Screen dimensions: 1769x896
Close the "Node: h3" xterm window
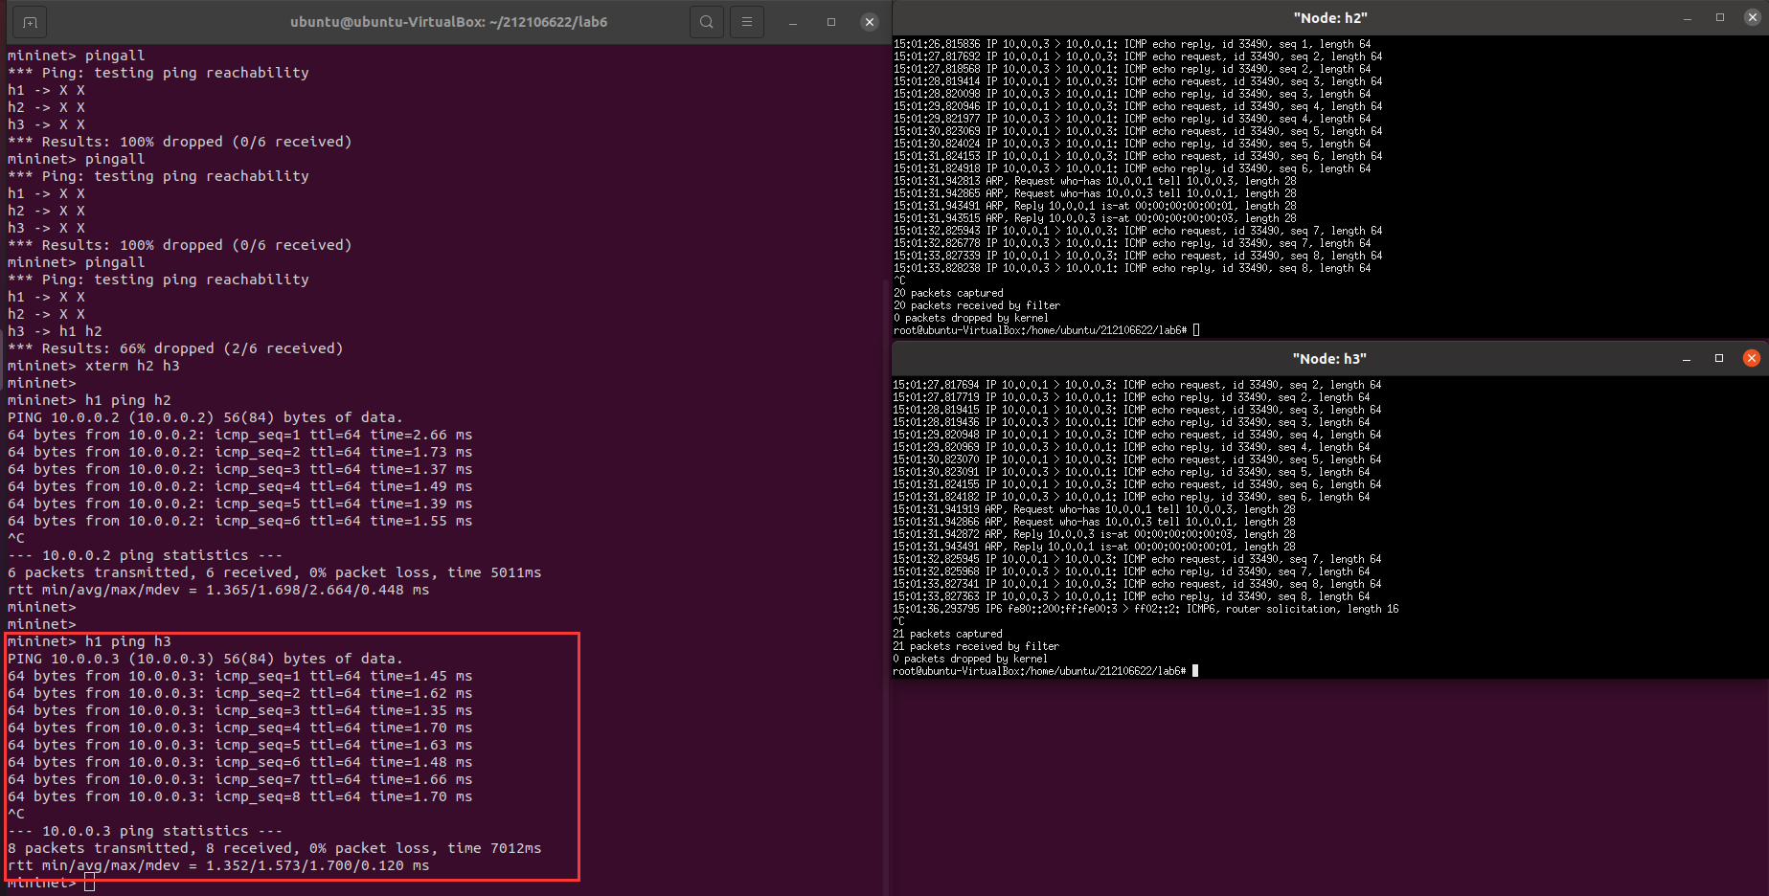tap(1752, 358)
